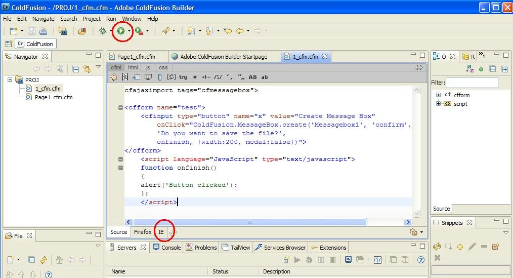Open the New file dropdown arrow in main toolbar

[x=22, y=31]
